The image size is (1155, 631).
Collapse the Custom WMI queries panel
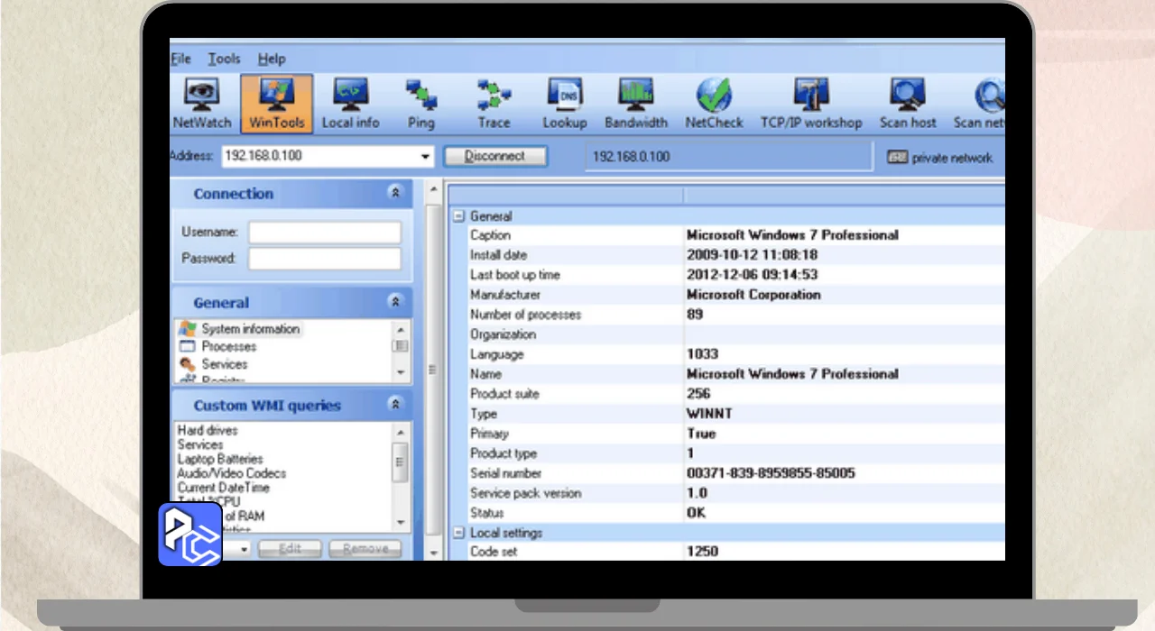tap(394, 405)
